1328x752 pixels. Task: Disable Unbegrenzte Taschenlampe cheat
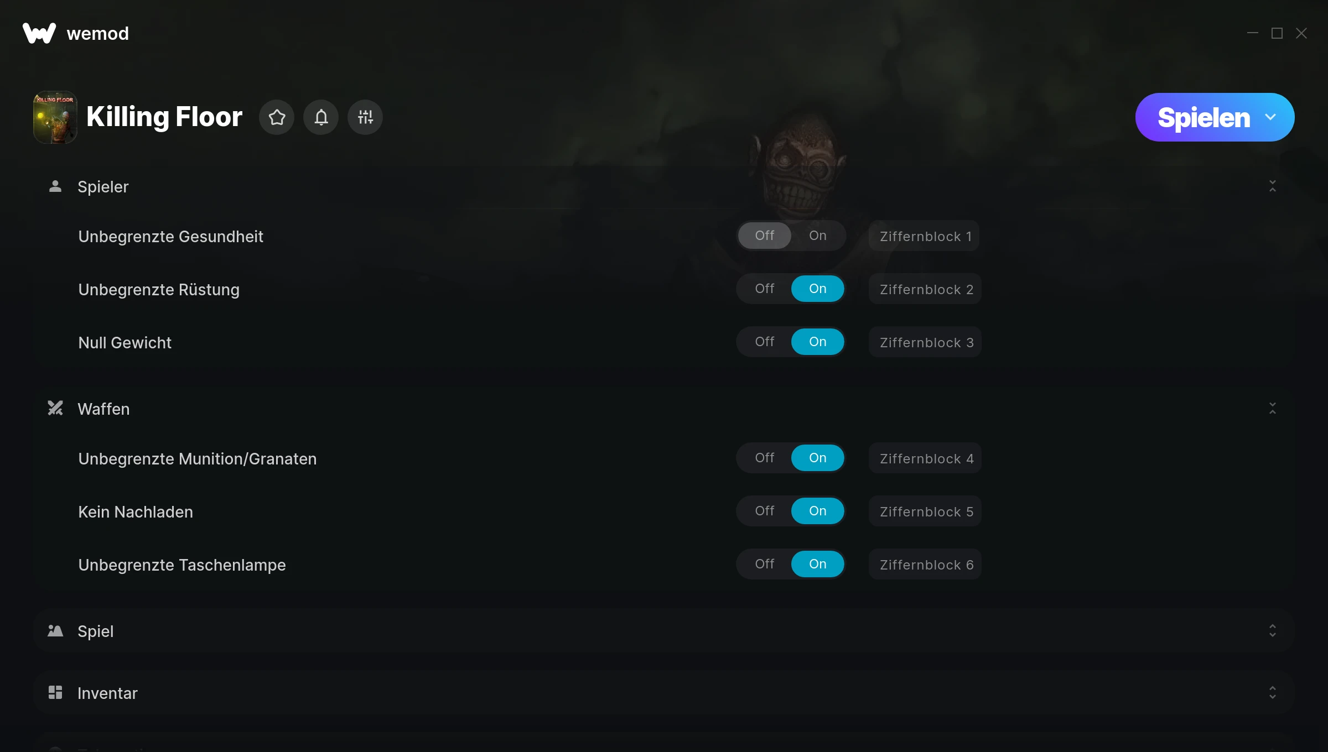(765, 564)
